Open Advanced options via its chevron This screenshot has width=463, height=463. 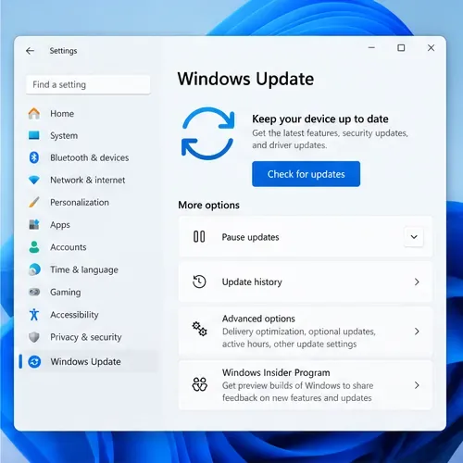coord(417,332)
